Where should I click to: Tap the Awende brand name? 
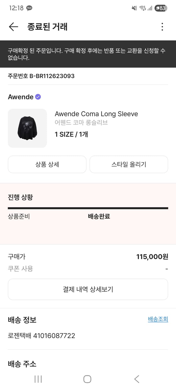pyautogui.click(x=21, y=97)
